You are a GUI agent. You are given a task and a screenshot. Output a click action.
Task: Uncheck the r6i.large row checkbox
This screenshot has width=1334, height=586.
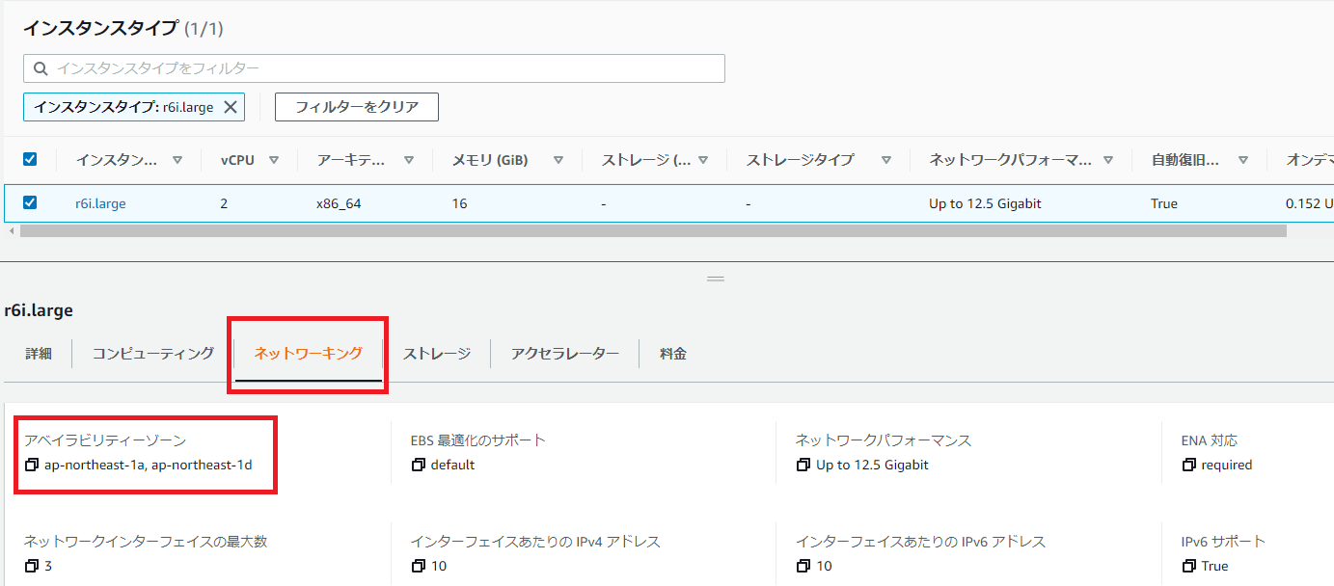(x=30, y=203)
